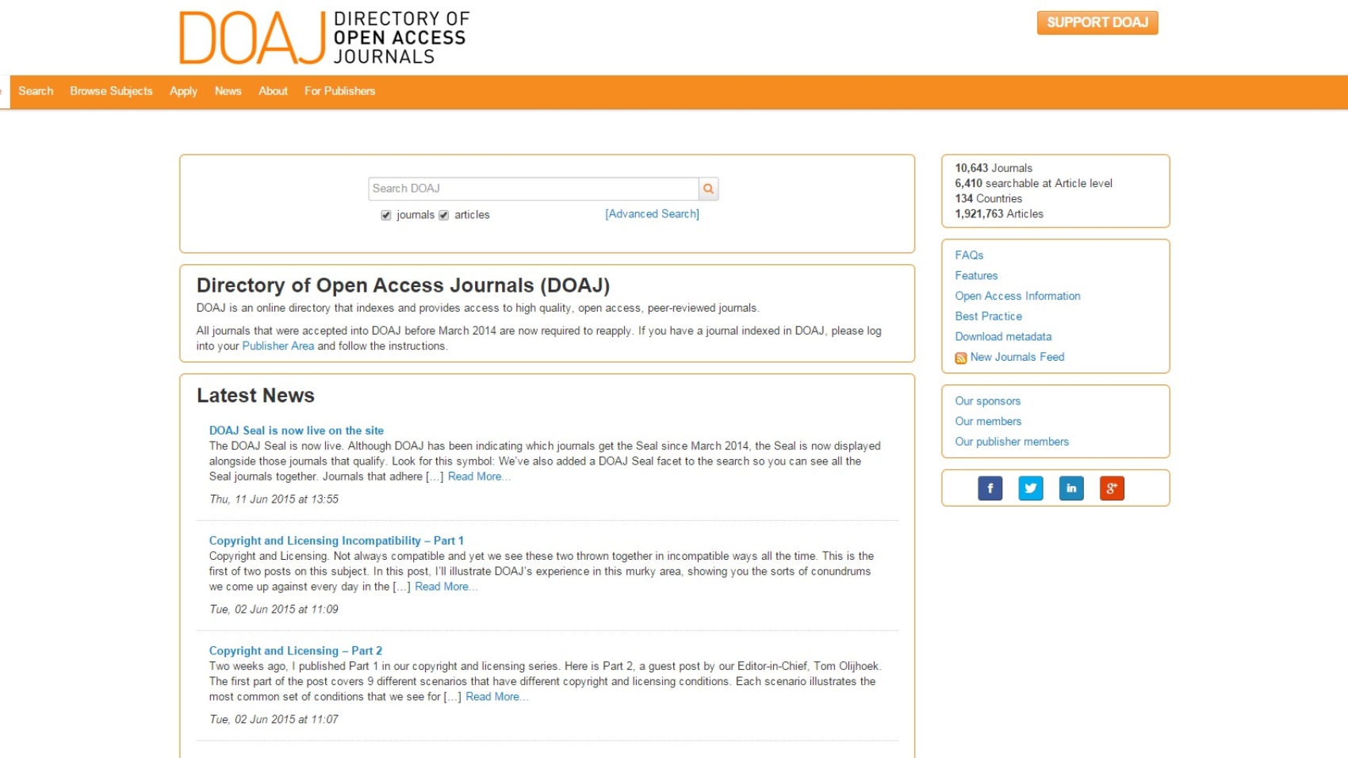Open the DOAJ LinkedIn icon
The height and width of the screenshot is (758, 1348).
point(1071,488)
